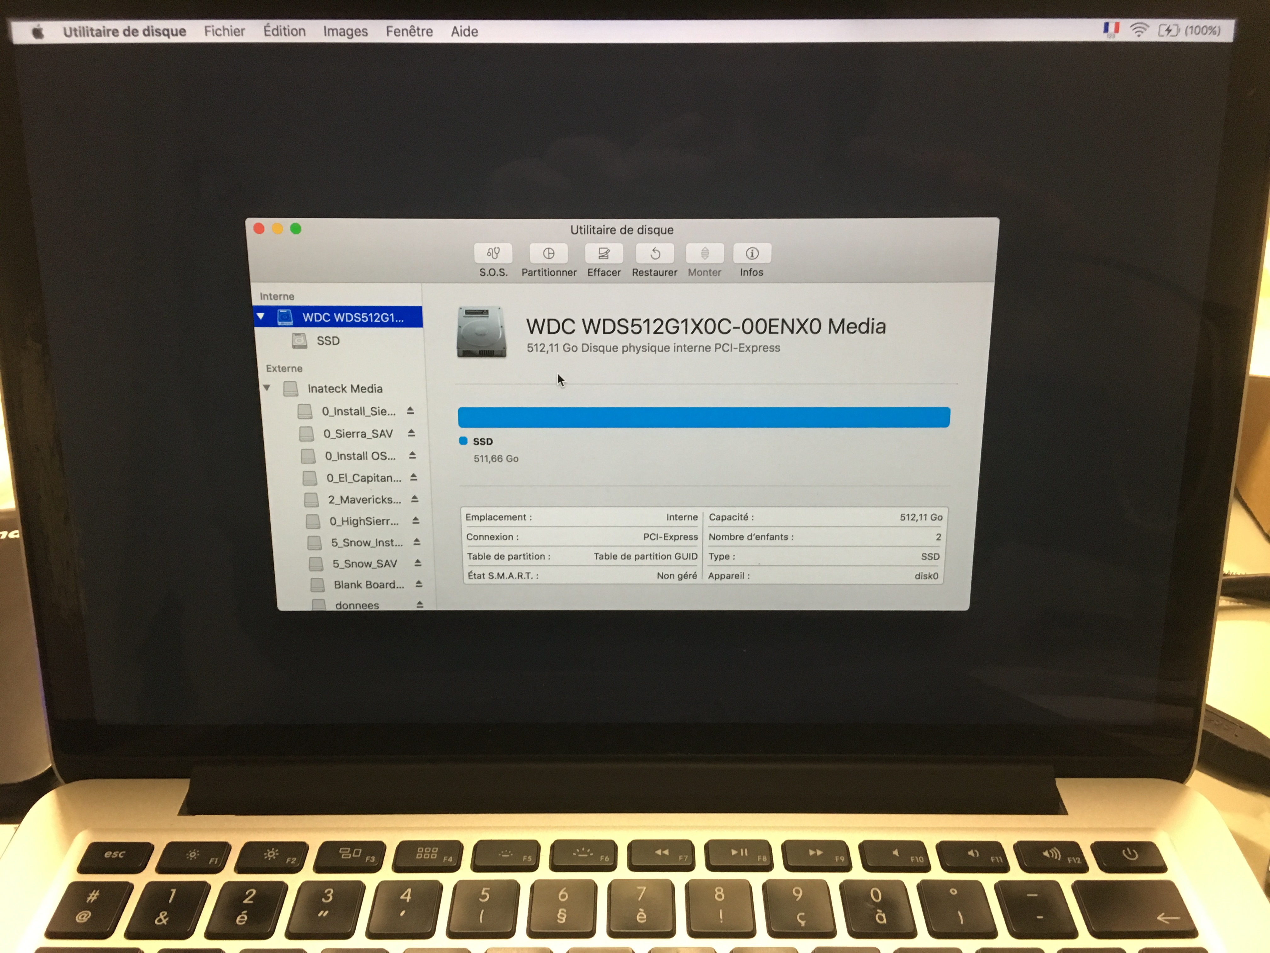Eject the donnees volume
The image size is (1270, 953).
(x=420, y=604)
